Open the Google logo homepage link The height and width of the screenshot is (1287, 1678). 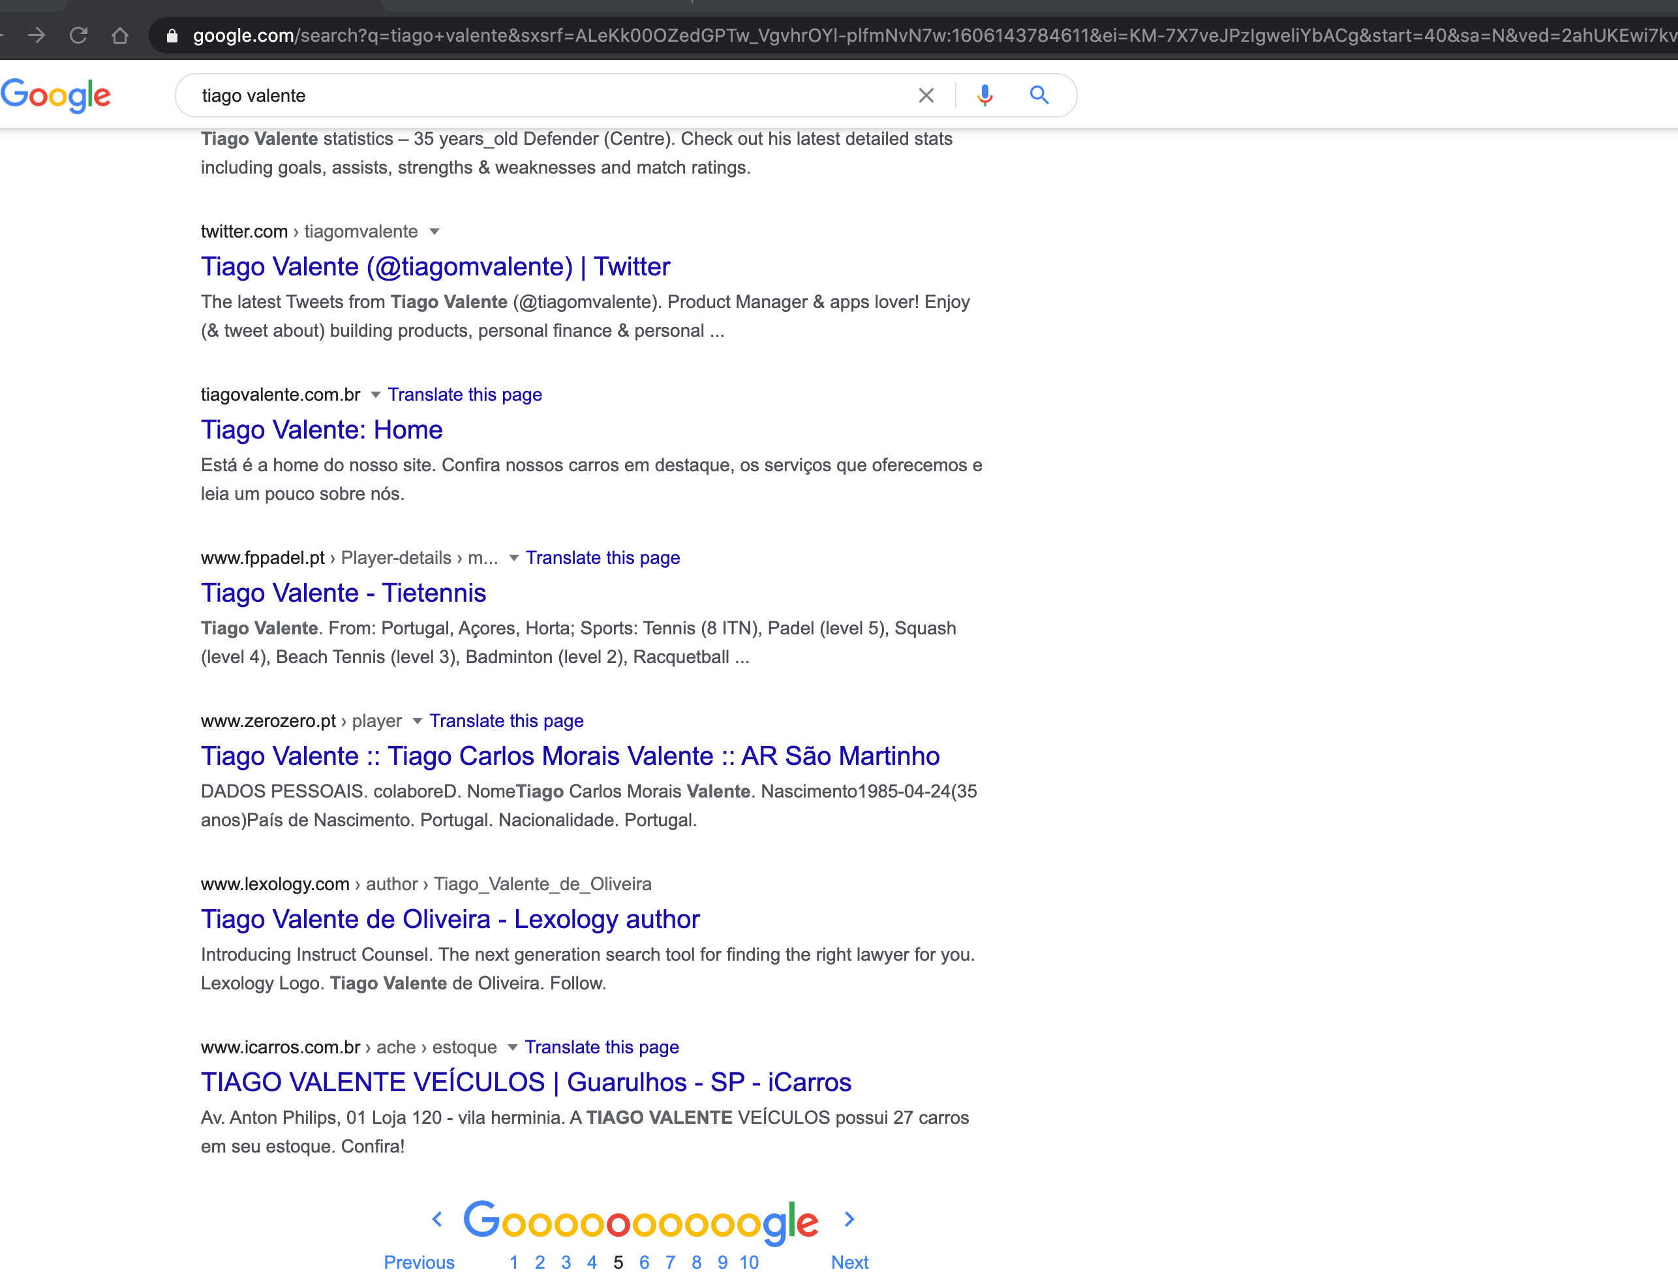click(56, 96)
